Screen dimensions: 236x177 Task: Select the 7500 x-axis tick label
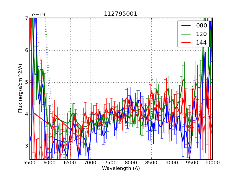[111, 163]
